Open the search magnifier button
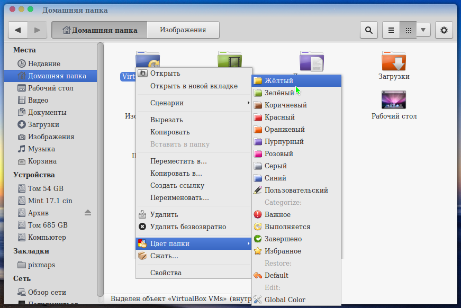The width and height of the screenshot is (461, 308). click(369, 30)
